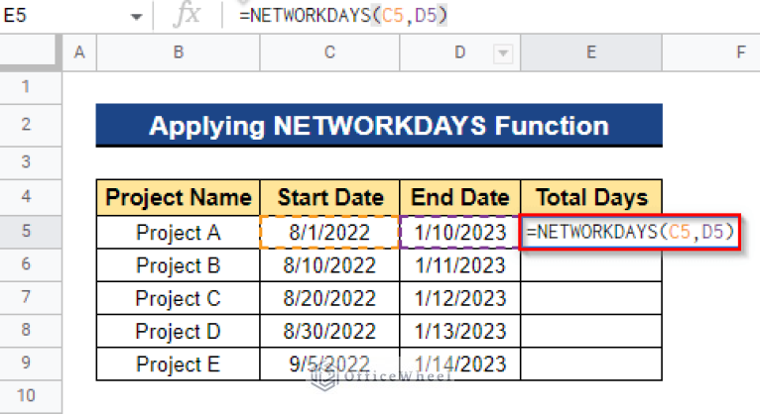
Task: Click cell E5 containing the NETWORKDAYS formula
Action: click(630, 232)
